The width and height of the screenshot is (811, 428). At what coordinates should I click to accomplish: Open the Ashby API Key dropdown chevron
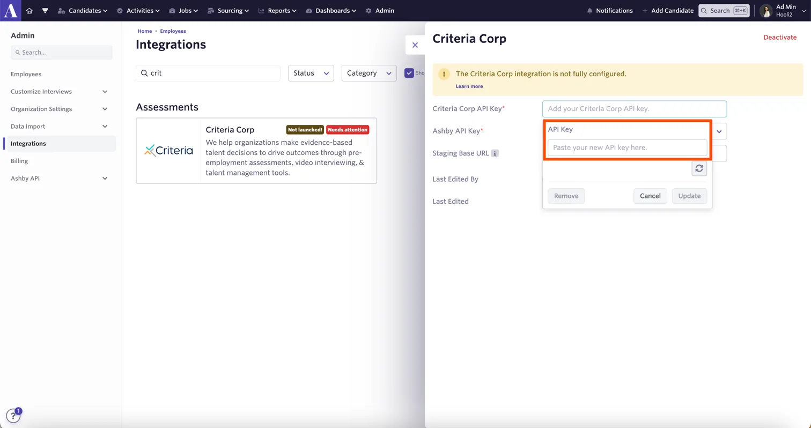719,131
